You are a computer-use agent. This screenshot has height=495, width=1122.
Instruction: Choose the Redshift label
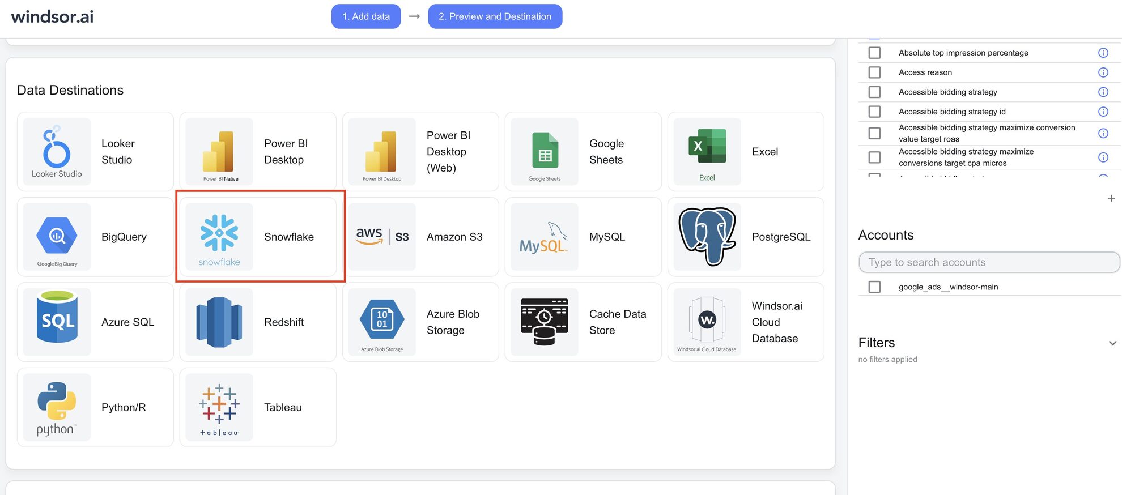(284, 322)
